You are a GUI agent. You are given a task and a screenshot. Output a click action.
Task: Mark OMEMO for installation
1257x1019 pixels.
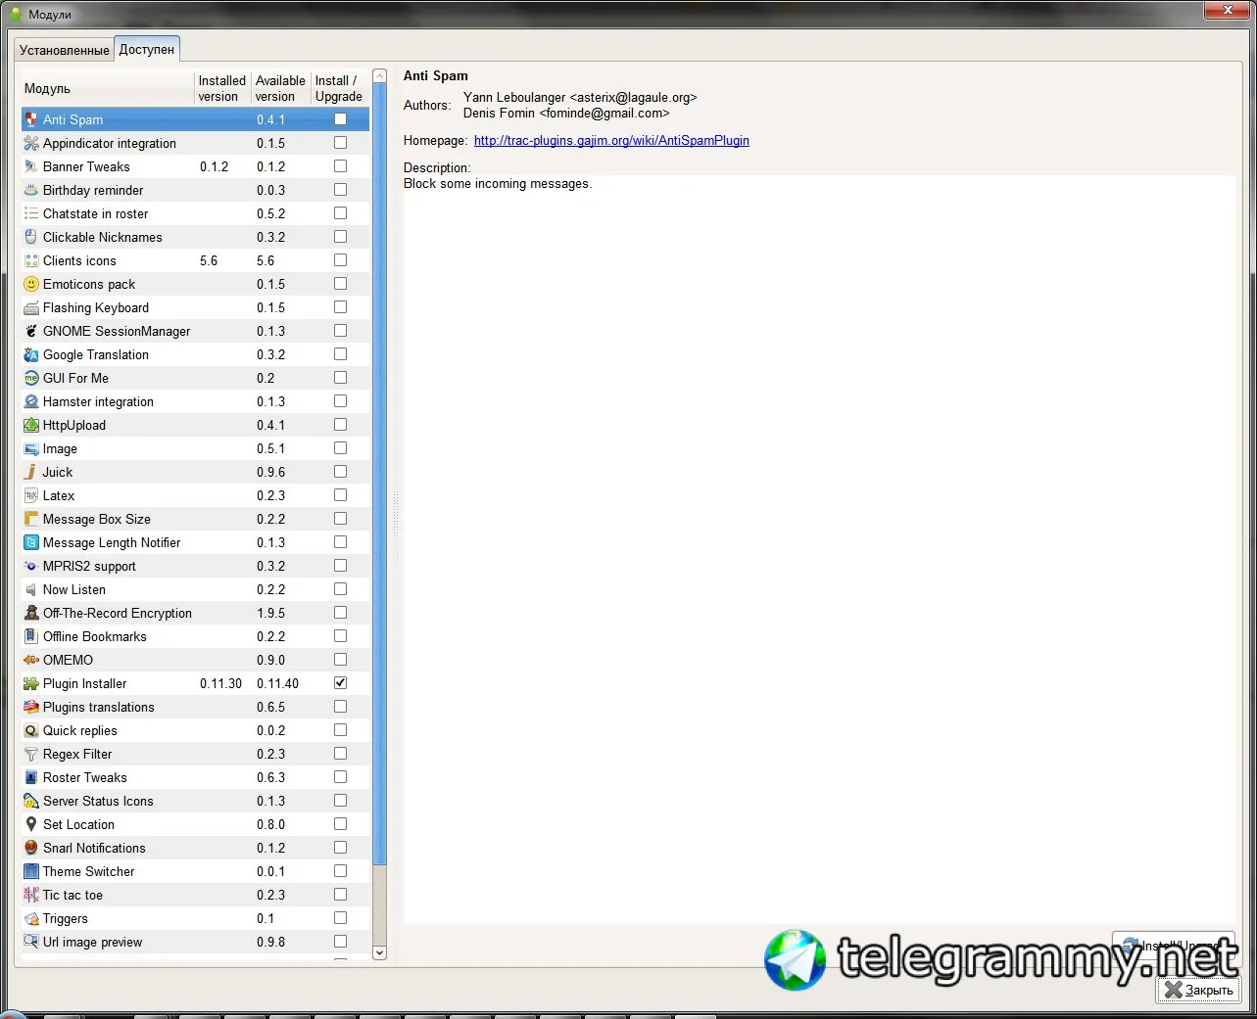point(340,660)
